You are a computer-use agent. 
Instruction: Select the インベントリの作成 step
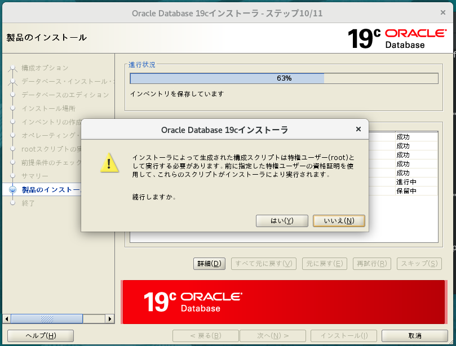click(51, 122)
